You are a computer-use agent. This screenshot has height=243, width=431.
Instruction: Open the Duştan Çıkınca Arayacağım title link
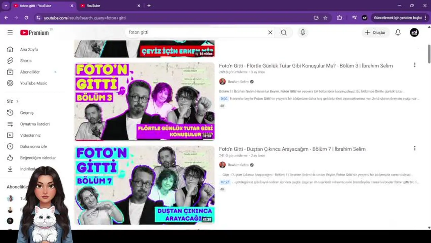point(292,149)
